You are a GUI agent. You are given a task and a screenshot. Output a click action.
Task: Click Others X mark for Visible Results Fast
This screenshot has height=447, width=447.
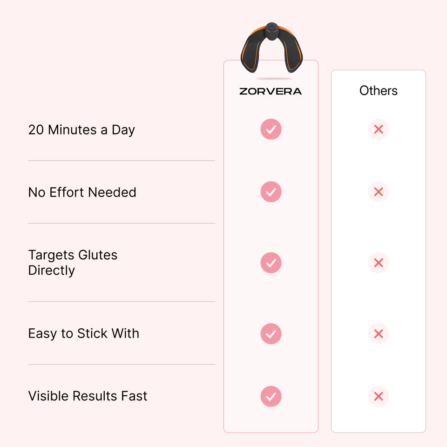tap(379, 396)
